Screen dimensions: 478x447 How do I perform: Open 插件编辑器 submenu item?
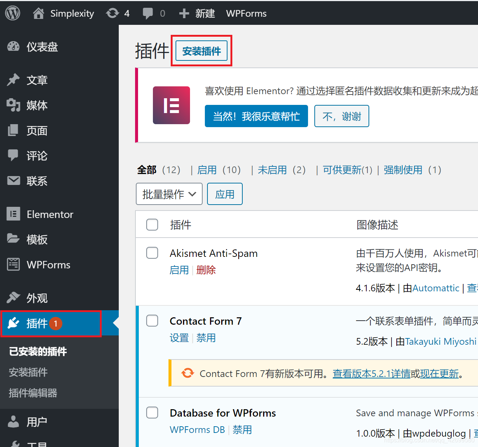(x=33, y=393)
